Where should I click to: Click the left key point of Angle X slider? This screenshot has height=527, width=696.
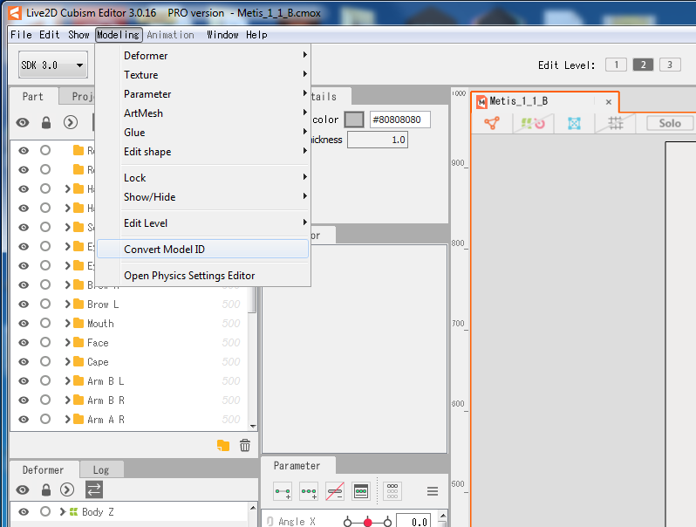click(x=347, y=522)
